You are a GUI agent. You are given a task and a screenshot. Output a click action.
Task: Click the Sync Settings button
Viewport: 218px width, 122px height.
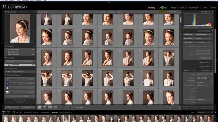[x=206, y=107]
